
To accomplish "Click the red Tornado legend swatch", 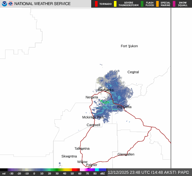I will [x=96, y=4].
